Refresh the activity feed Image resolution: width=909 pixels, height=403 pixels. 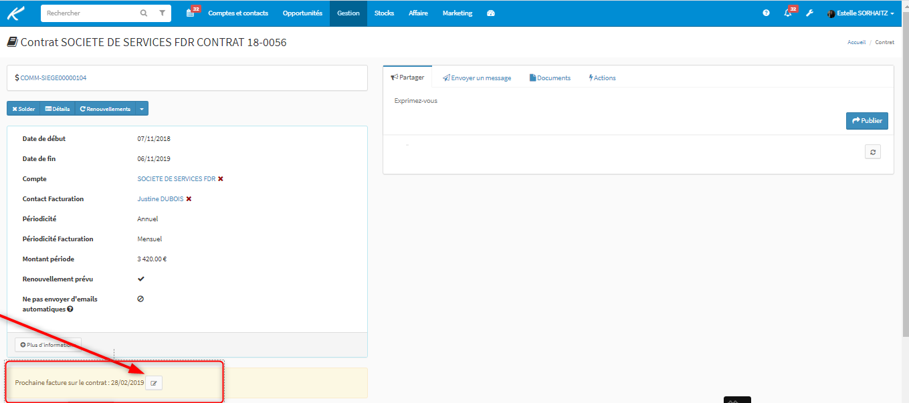coord(872,152)
